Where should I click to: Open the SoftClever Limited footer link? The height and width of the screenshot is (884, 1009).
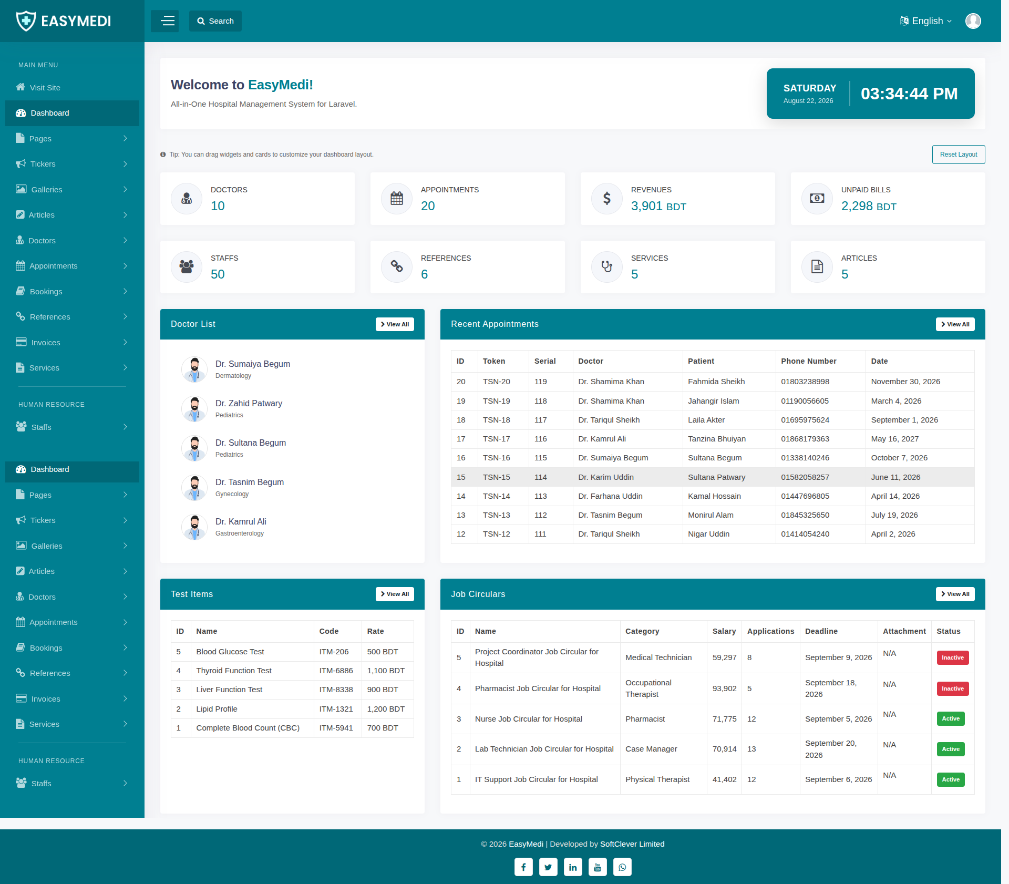(x=632, y=844)
